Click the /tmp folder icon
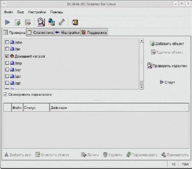Image resolution: width=192 pixels, height=169 pixels. [x=12, y=63]
